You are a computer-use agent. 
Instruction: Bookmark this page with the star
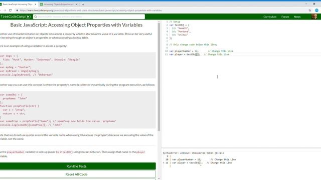point(310,10)
